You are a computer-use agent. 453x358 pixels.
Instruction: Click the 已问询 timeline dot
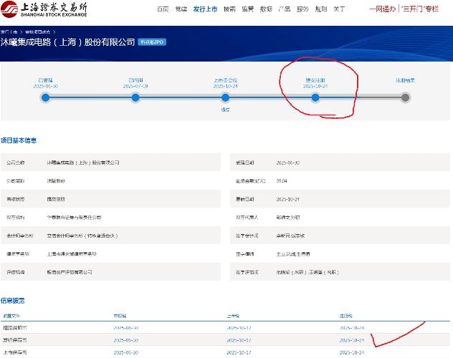135,97
